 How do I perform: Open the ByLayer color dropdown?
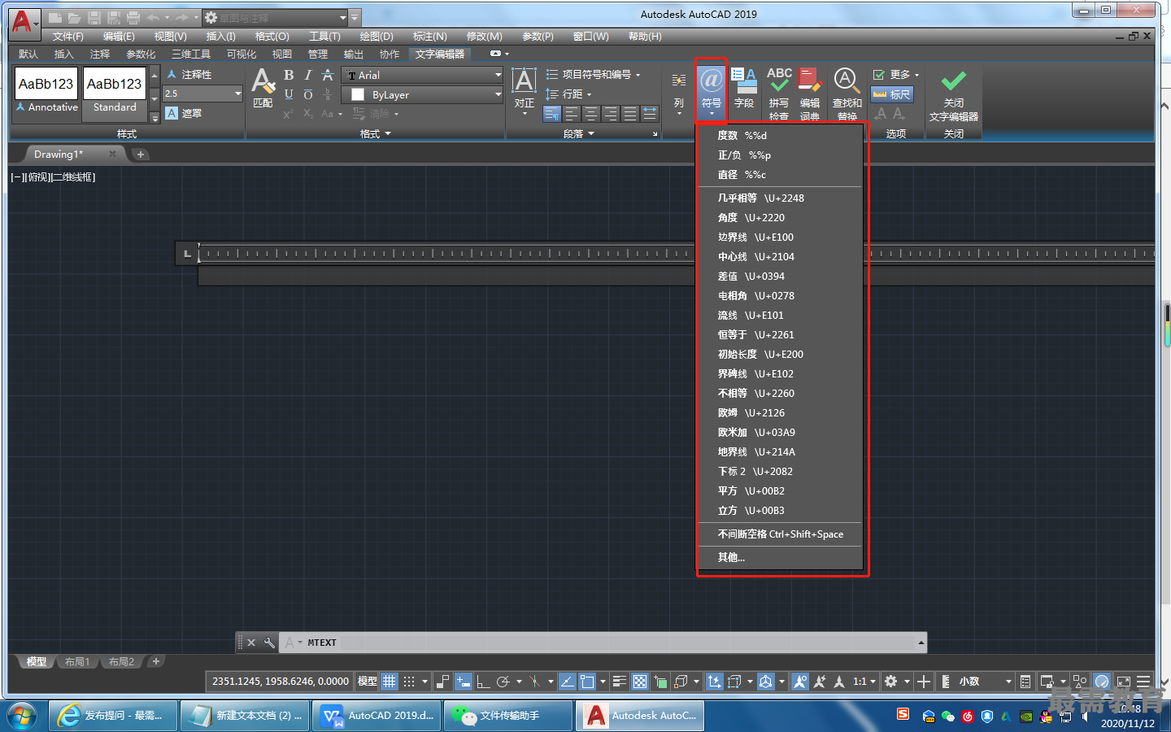[x=498, y=94]
